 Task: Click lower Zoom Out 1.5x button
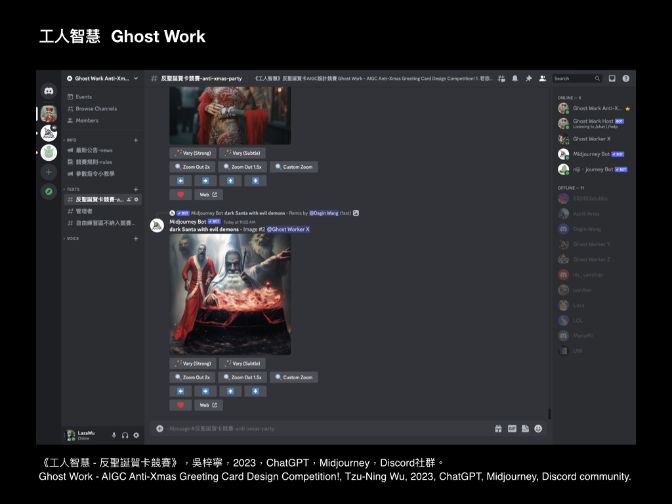pyautogui.click(x=243, y=377)
